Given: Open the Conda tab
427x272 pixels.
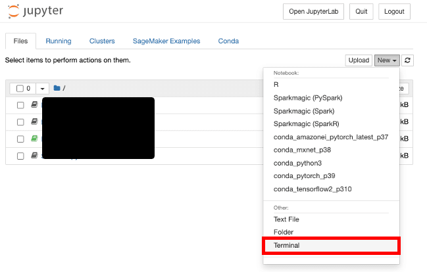Looking at the screenshot, I should pyautogui.click(x=228, y=41).
